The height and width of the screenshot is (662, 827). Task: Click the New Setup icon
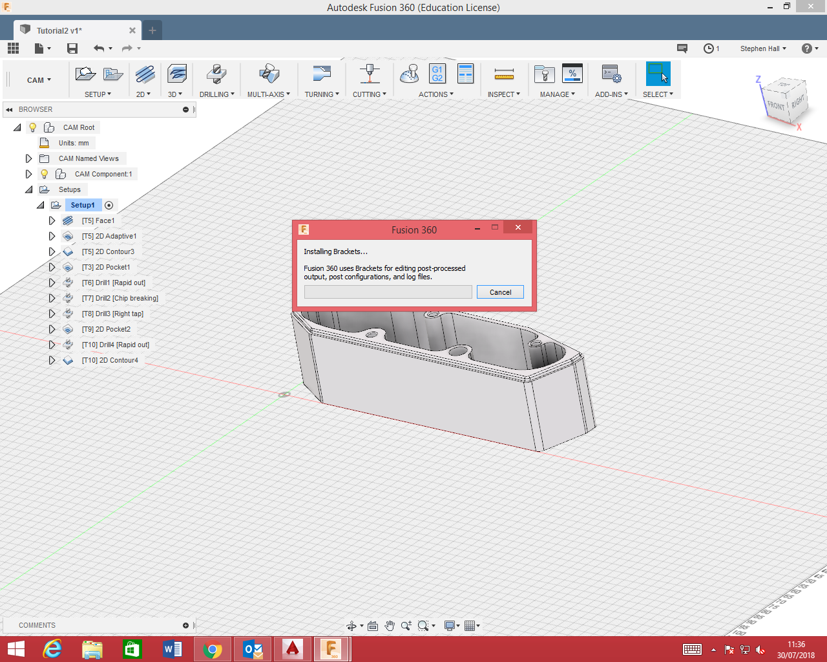[85, 74]
